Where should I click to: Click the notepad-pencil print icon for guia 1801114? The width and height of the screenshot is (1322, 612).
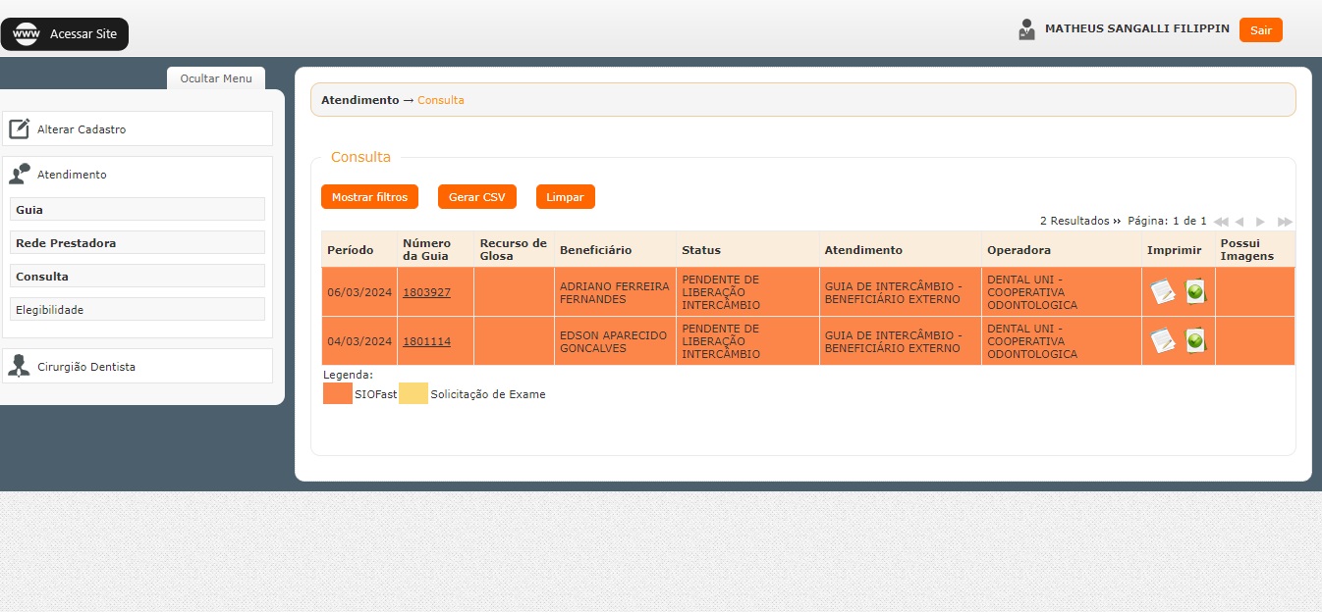pyautogui.click(x=1163, y=340)
